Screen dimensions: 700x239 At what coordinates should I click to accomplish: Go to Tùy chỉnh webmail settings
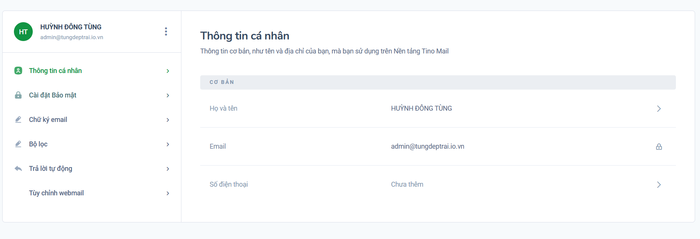pyautogui.click(x=56, y=193)
